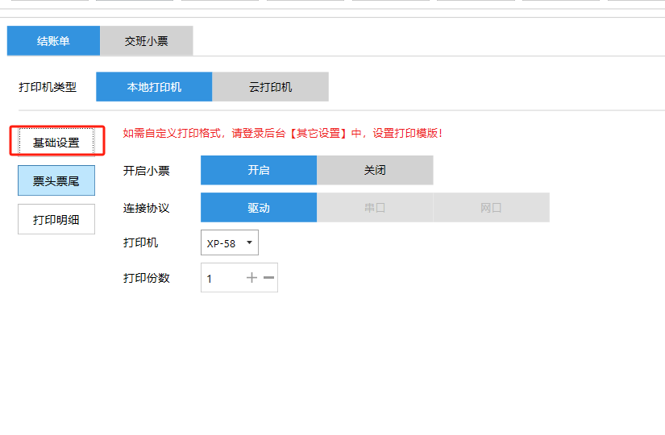Click the red custom print format notice

[282, 133]
